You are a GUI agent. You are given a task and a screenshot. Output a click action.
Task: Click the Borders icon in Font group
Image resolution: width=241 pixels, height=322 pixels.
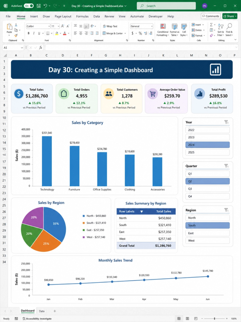(x=48, y=33)
